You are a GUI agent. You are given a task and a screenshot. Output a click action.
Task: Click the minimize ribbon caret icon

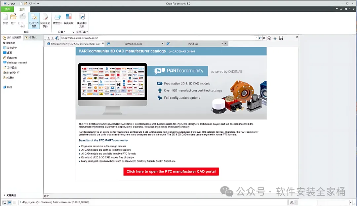337,9
